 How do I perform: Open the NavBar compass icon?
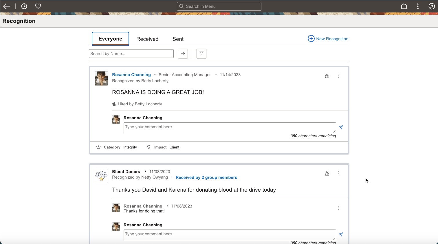[432, 6]
